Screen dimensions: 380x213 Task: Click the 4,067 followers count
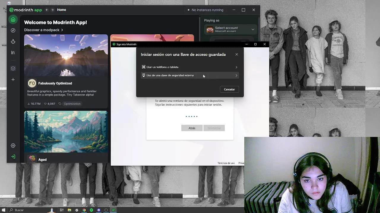tap(50, 104)
